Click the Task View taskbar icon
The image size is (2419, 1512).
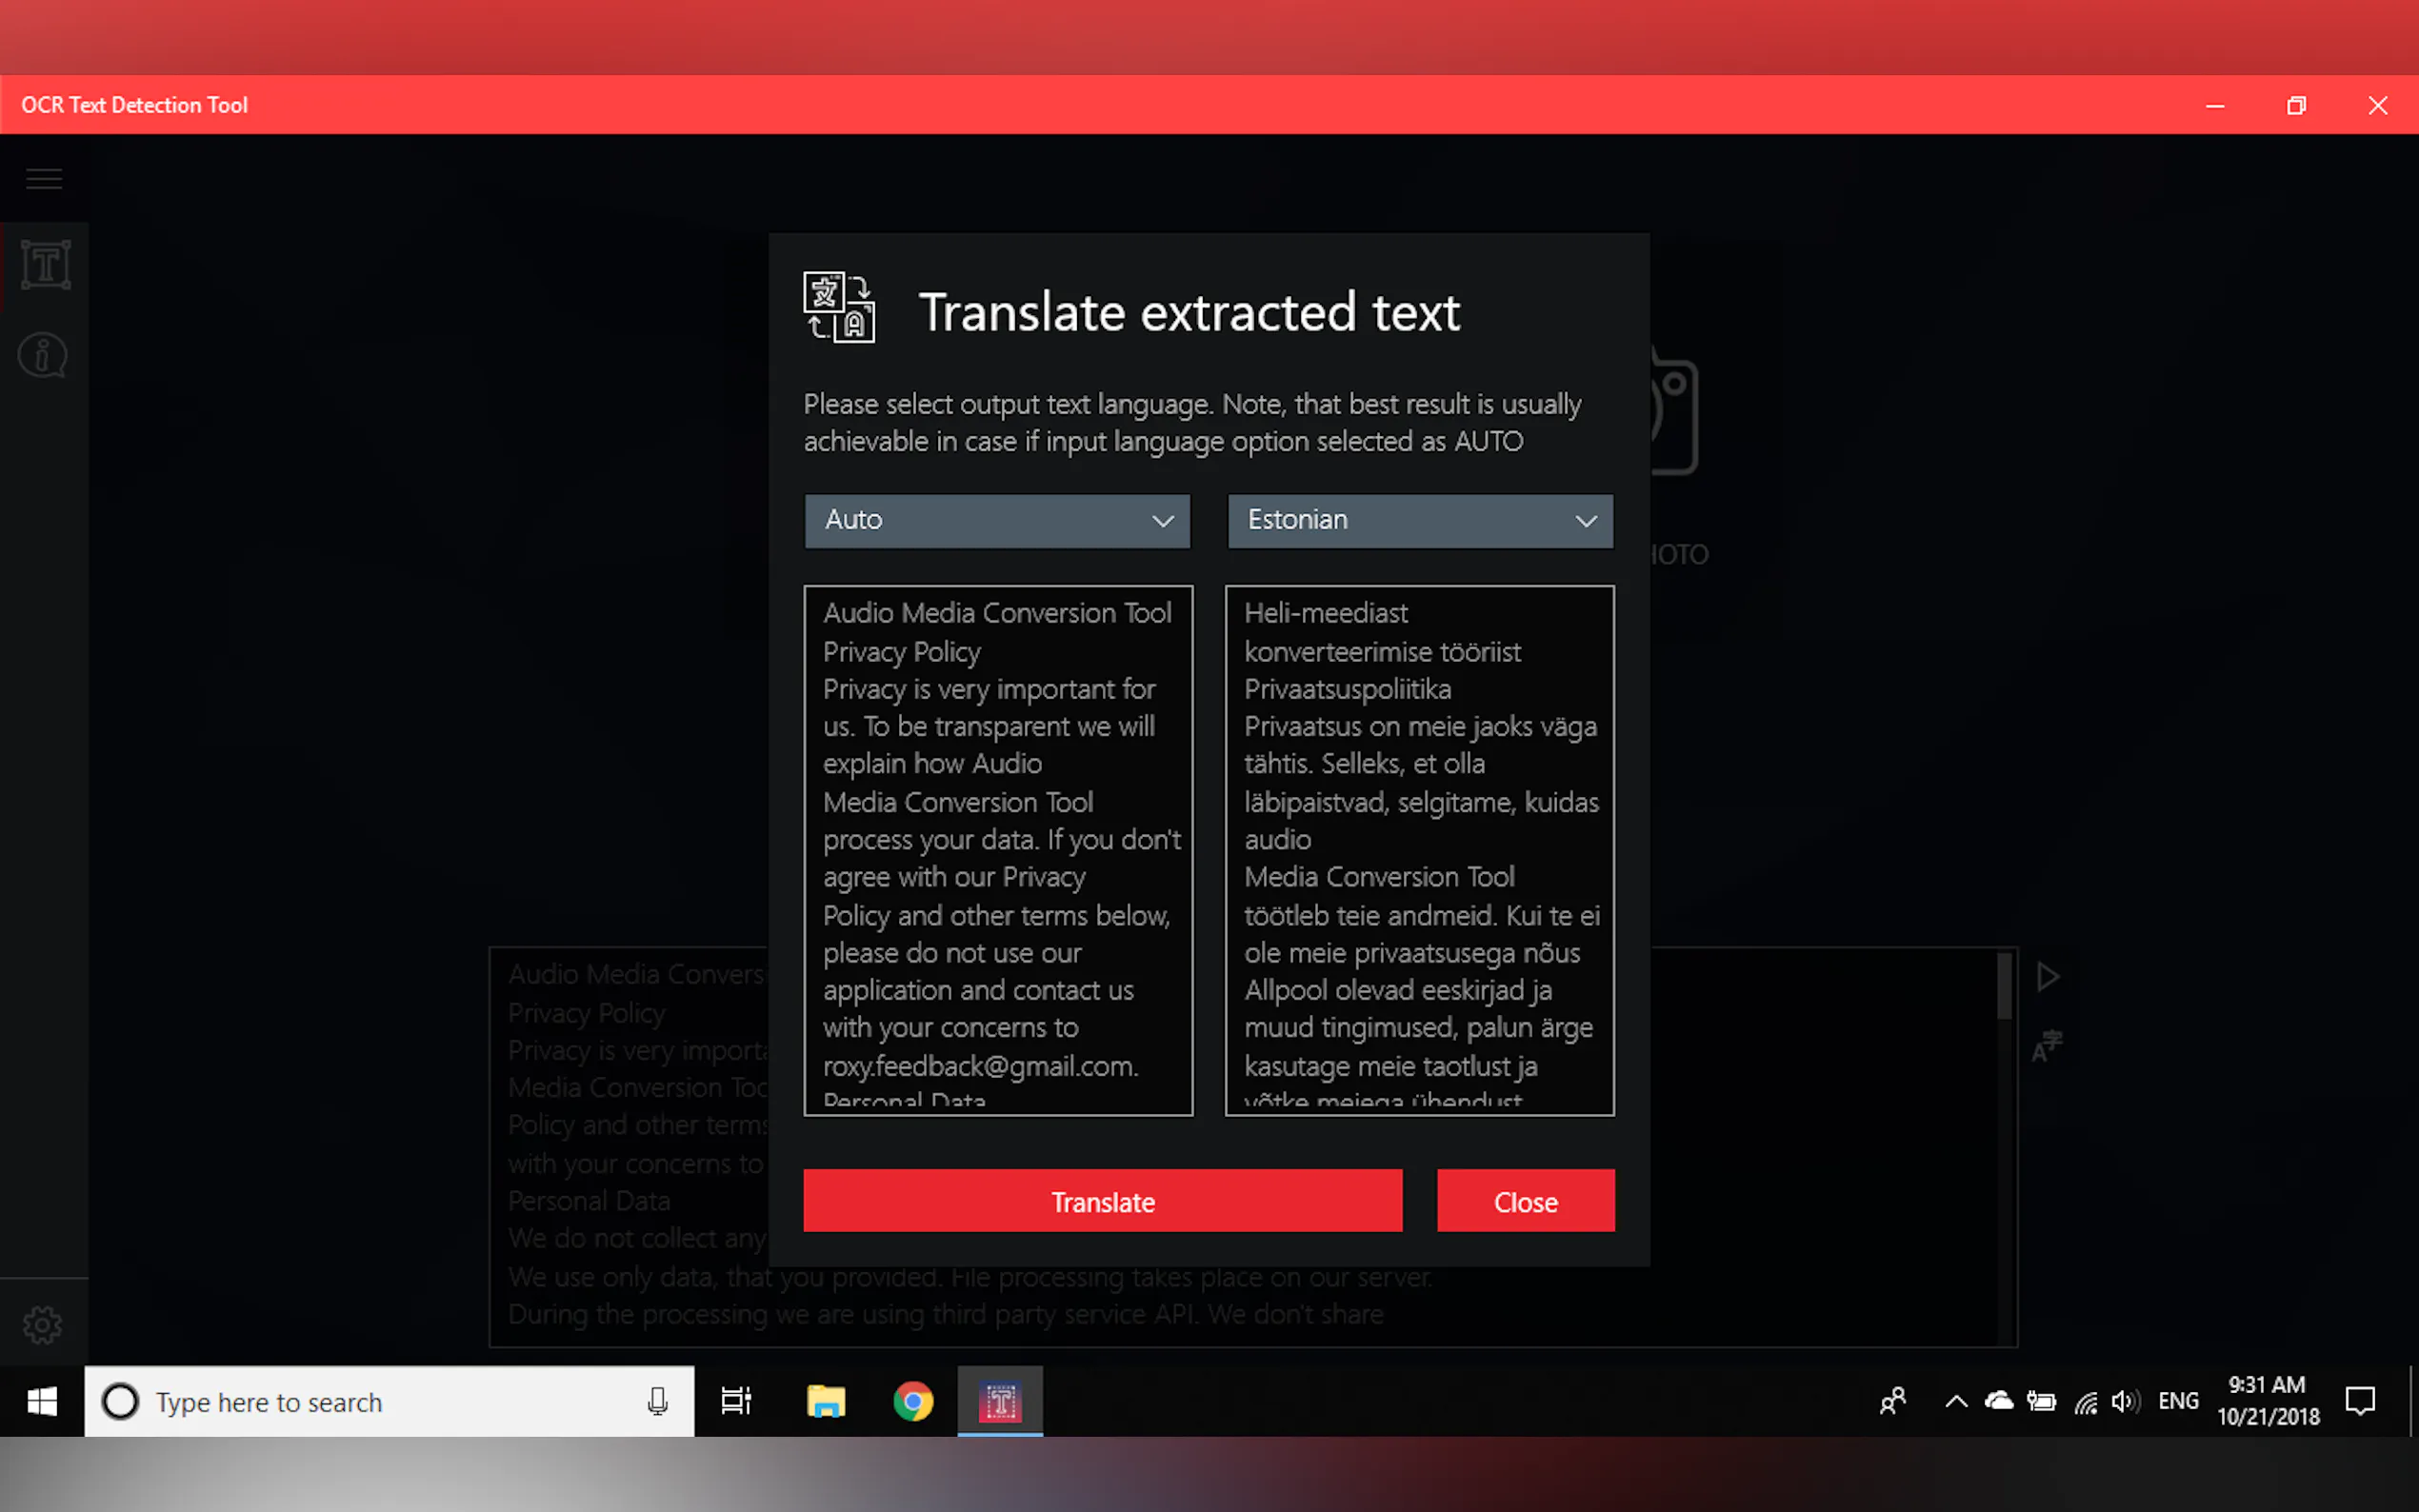(736, 1402)
